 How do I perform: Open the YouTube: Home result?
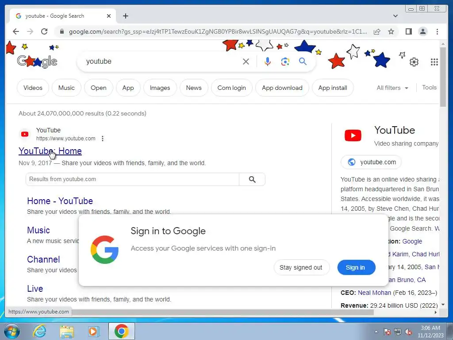pyautogui.click(x=50, y=151)
